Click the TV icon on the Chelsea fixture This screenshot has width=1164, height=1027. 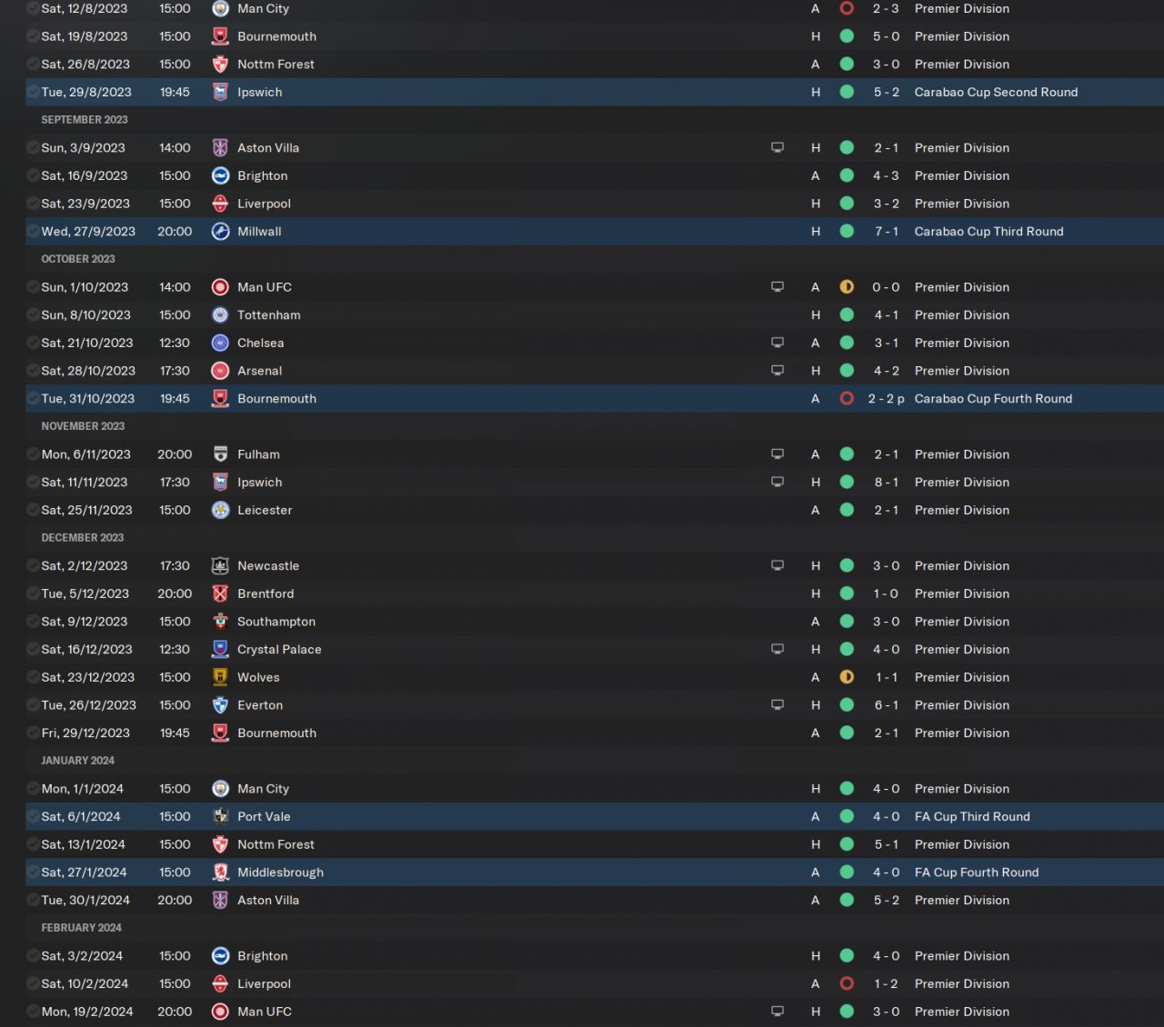[x=778, y=344]
